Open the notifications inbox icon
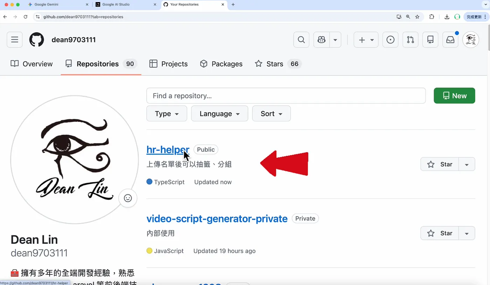The width and height of the screenshot is (490, 285). [450, 40]
